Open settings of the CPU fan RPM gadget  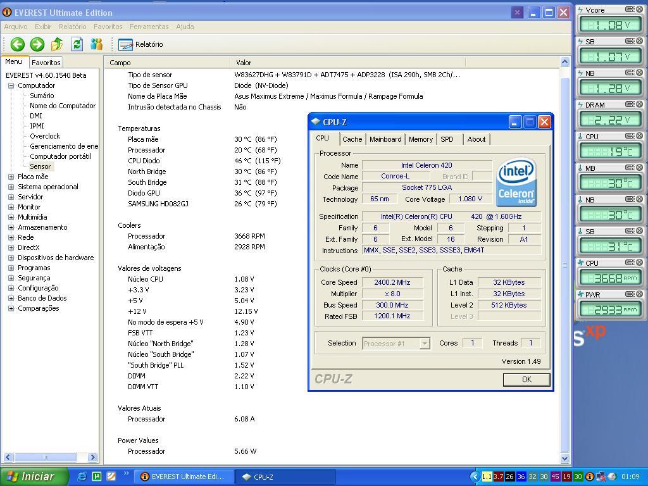point(630,262)
